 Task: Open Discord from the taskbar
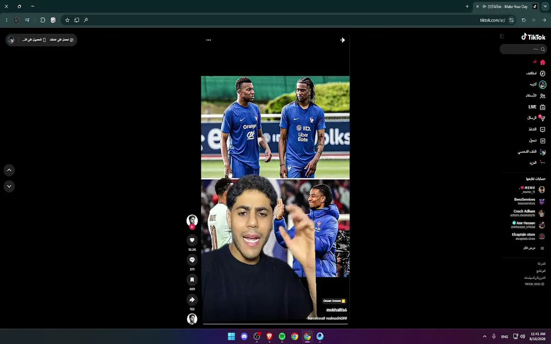[x=244, y=336]
